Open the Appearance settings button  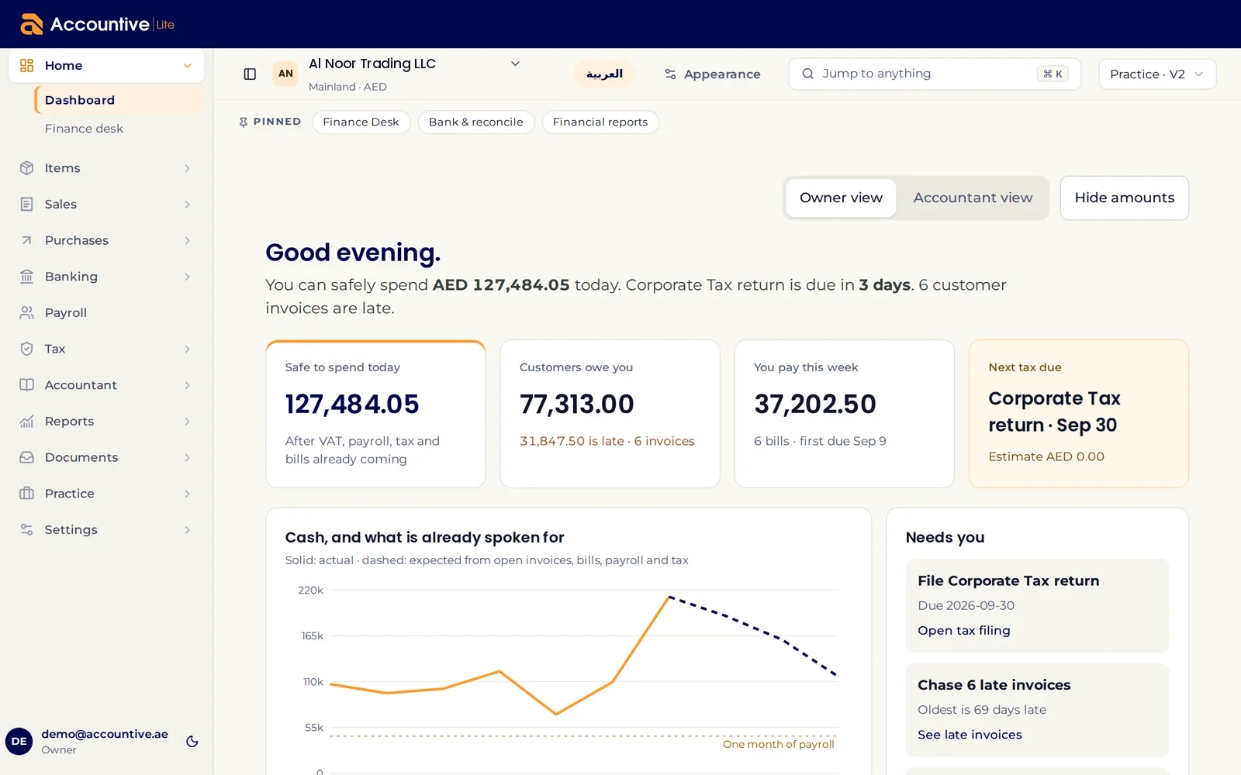712,74
